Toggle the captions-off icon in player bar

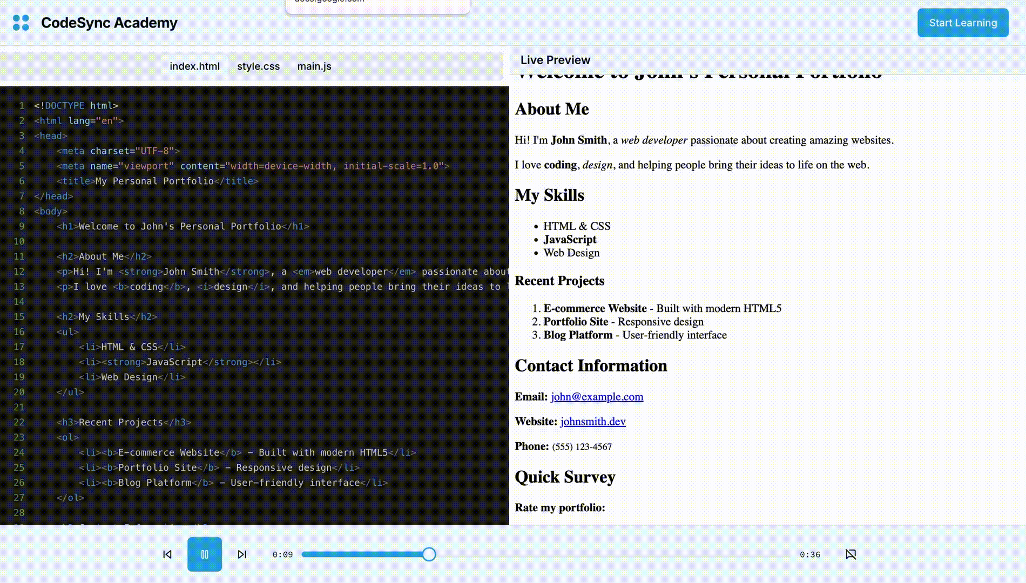850,554
